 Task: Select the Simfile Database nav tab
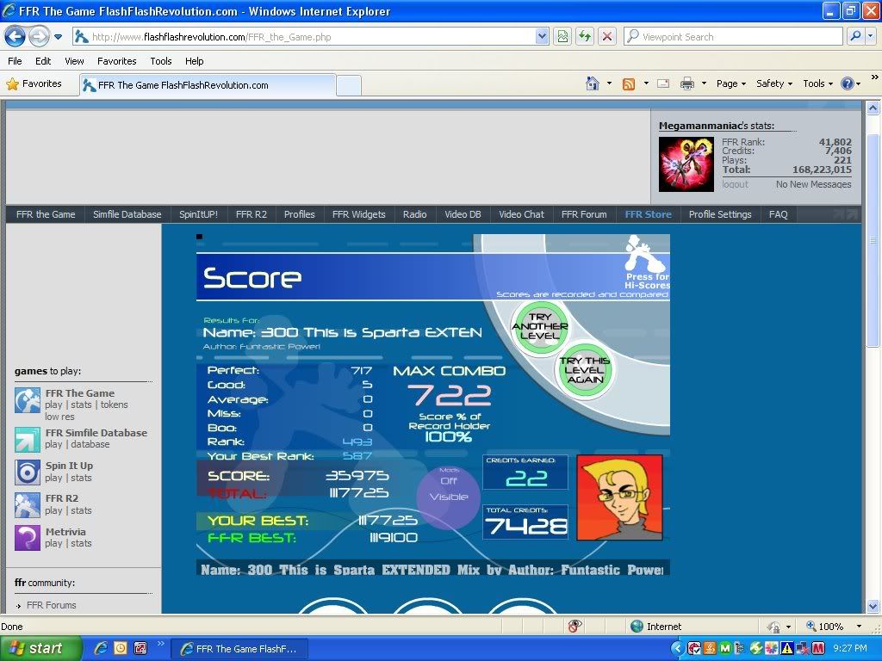click(127, 214)
